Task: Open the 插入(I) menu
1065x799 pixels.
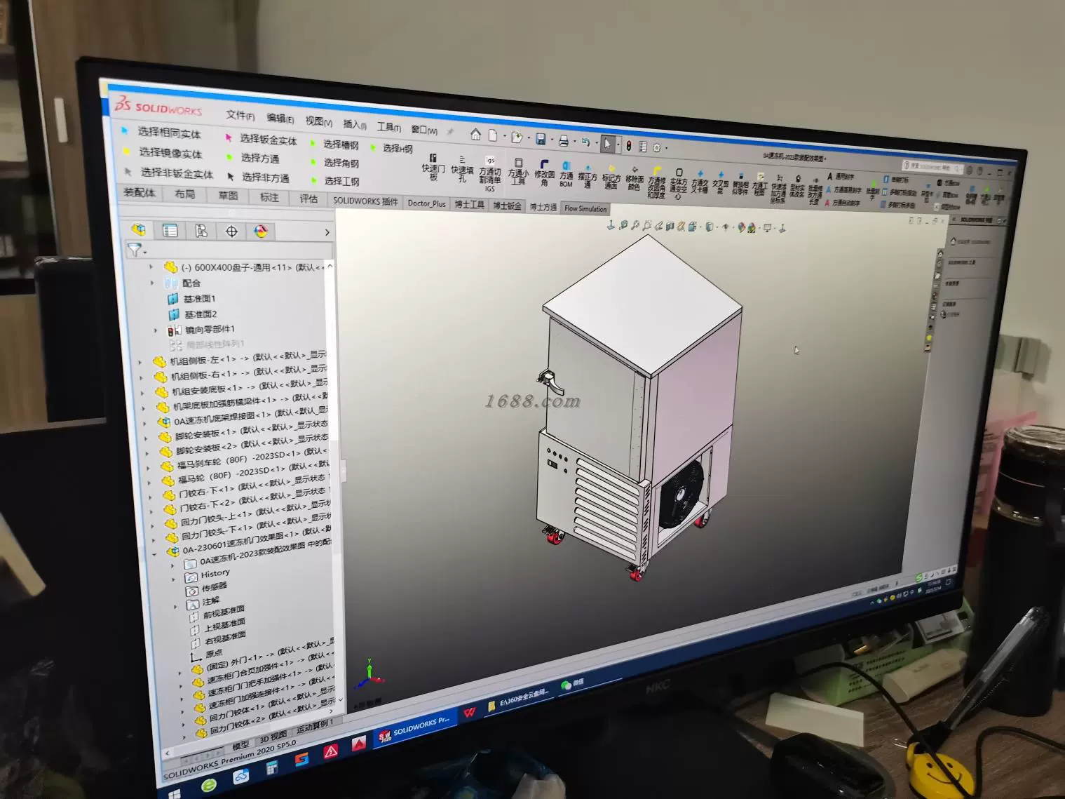Action: [x=355, y=124]
